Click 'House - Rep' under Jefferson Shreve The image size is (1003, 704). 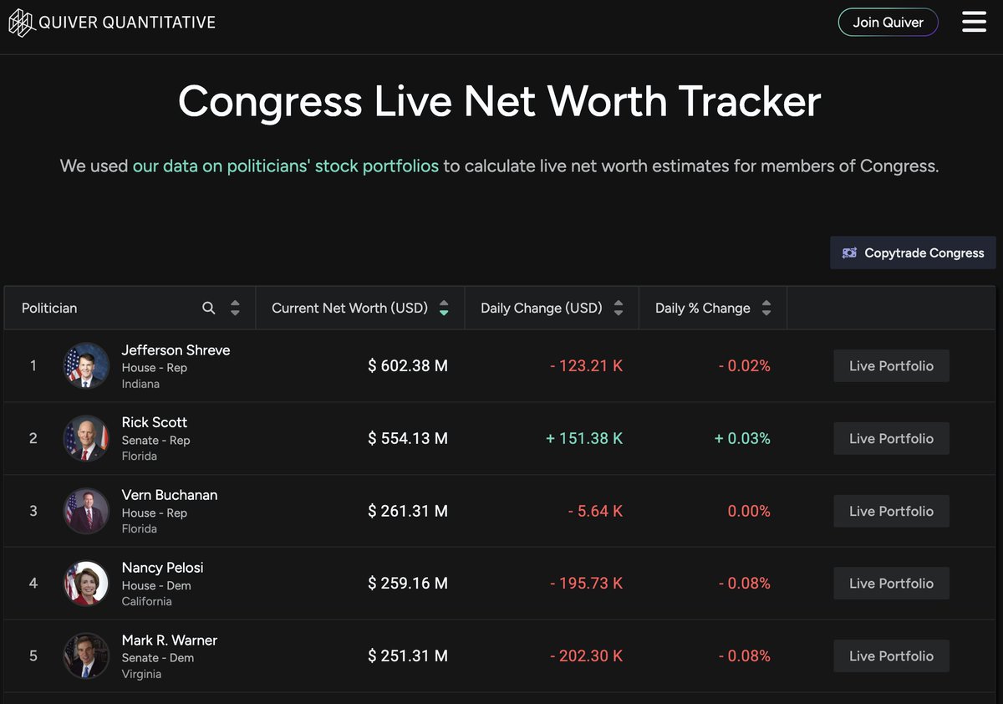click(155, 368)
